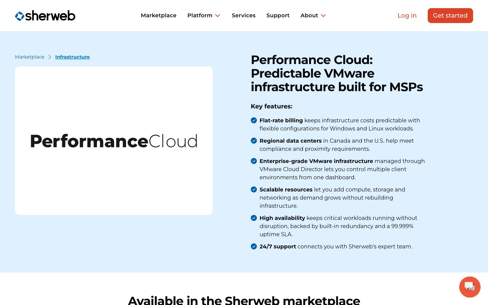The height and width of the screenshot is (305, 488).
Task: Click 'Available in the Sherweb marketplace' heading
Action: tap(244, 300)
